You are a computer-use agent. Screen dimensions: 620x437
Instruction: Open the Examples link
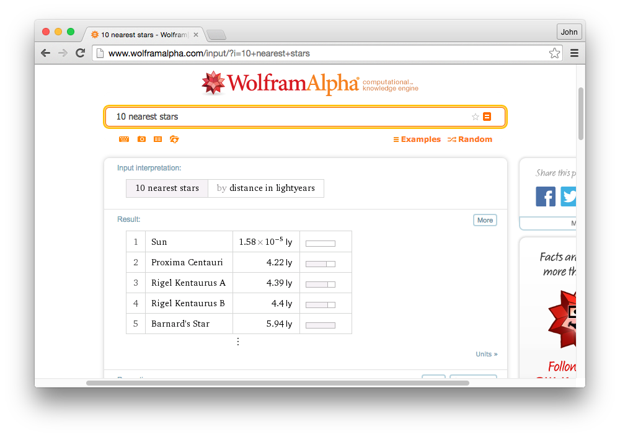point(417,139)
